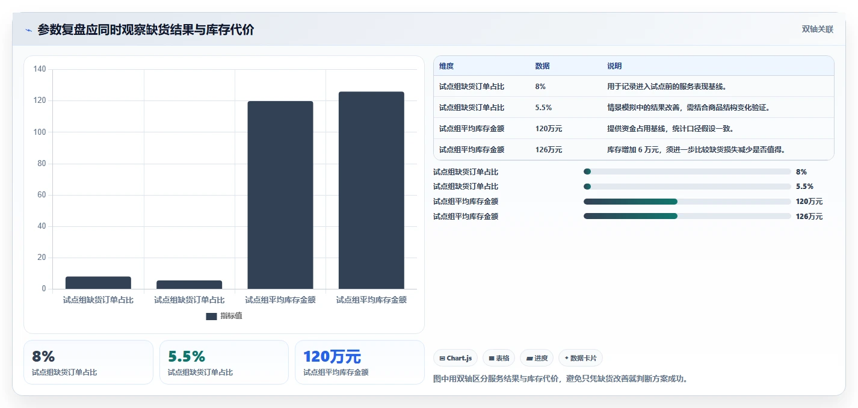Click the shortest bar in the chart
The height and width of the screenshot is (408, 858).
click(189, 285)
